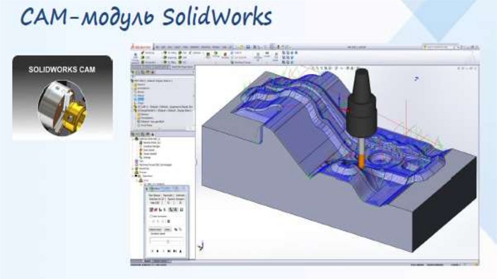Click the red large icon in the CAM toolbar
Viewport: 497px width, 279px height.
click(x=225, y=55)
